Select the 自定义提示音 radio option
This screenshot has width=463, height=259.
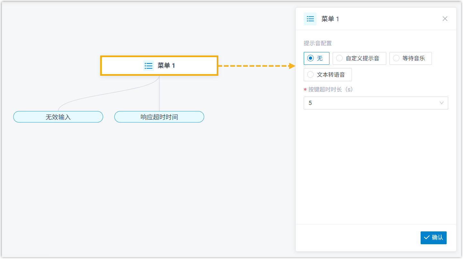pos(339,58)
